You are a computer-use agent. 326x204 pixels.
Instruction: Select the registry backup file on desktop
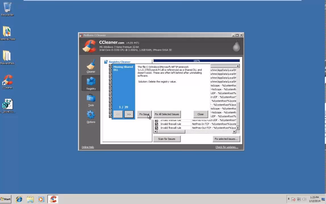click(x=7, y=106)
